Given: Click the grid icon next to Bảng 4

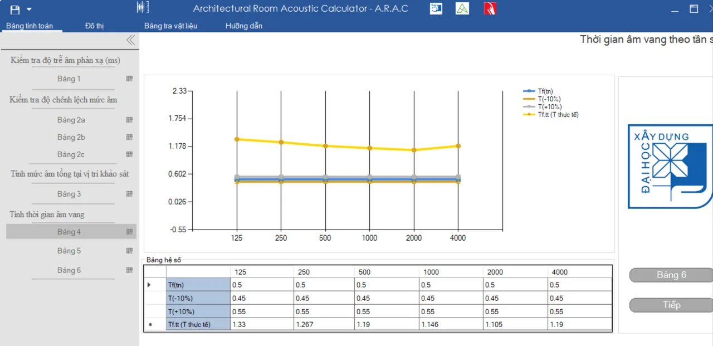Looking at the screenshot, I should tap(129, 232).
